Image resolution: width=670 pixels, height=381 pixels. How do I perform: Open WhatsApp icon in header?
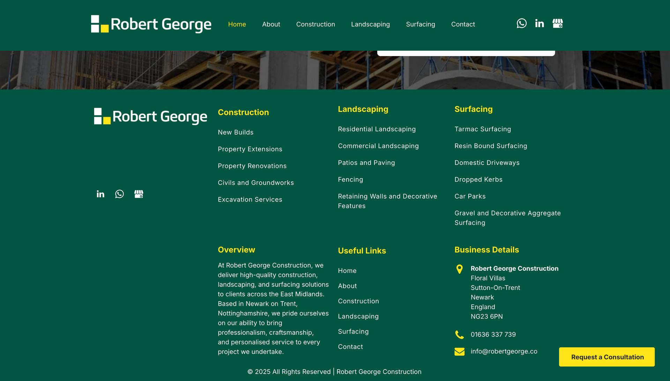pos(521,23)
